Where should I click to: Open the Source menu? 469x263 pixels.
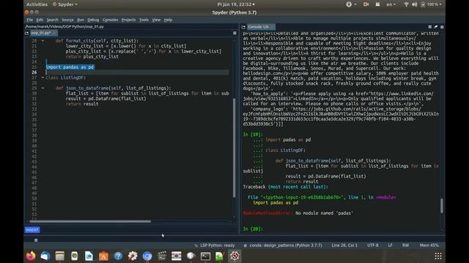tap(67, 20)
